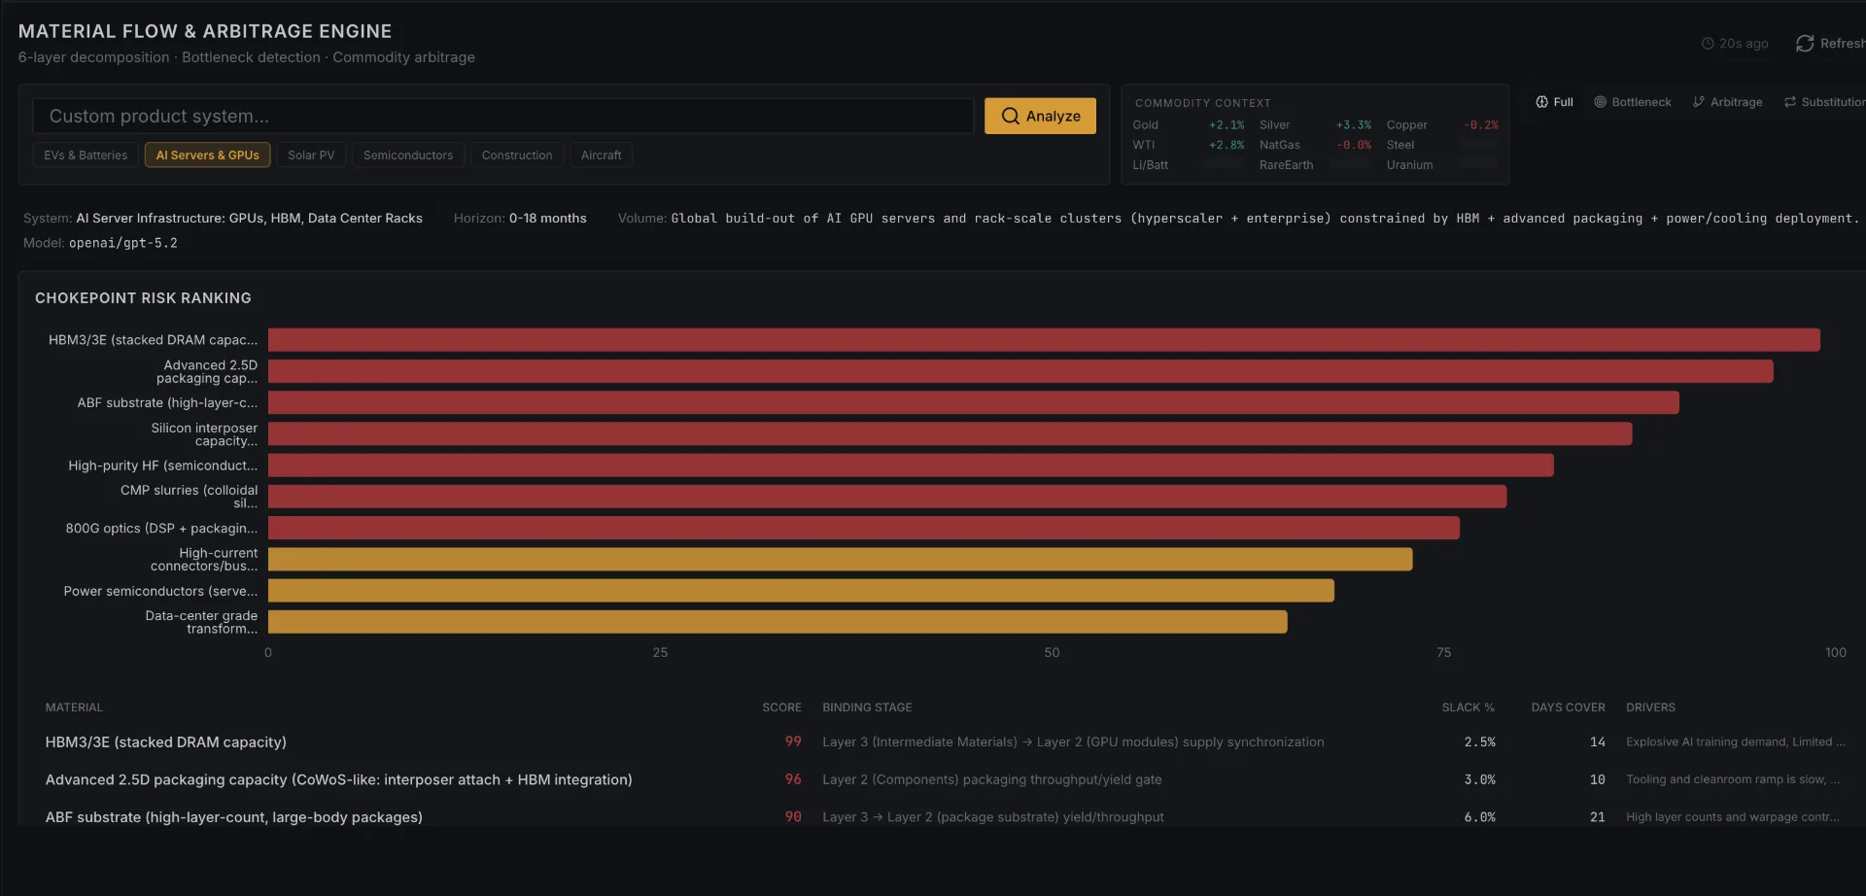The width and height of the screenshot is (1866, 896).
Task: Click the High-purity HF risk bar
Action: [x=911, y=465]
